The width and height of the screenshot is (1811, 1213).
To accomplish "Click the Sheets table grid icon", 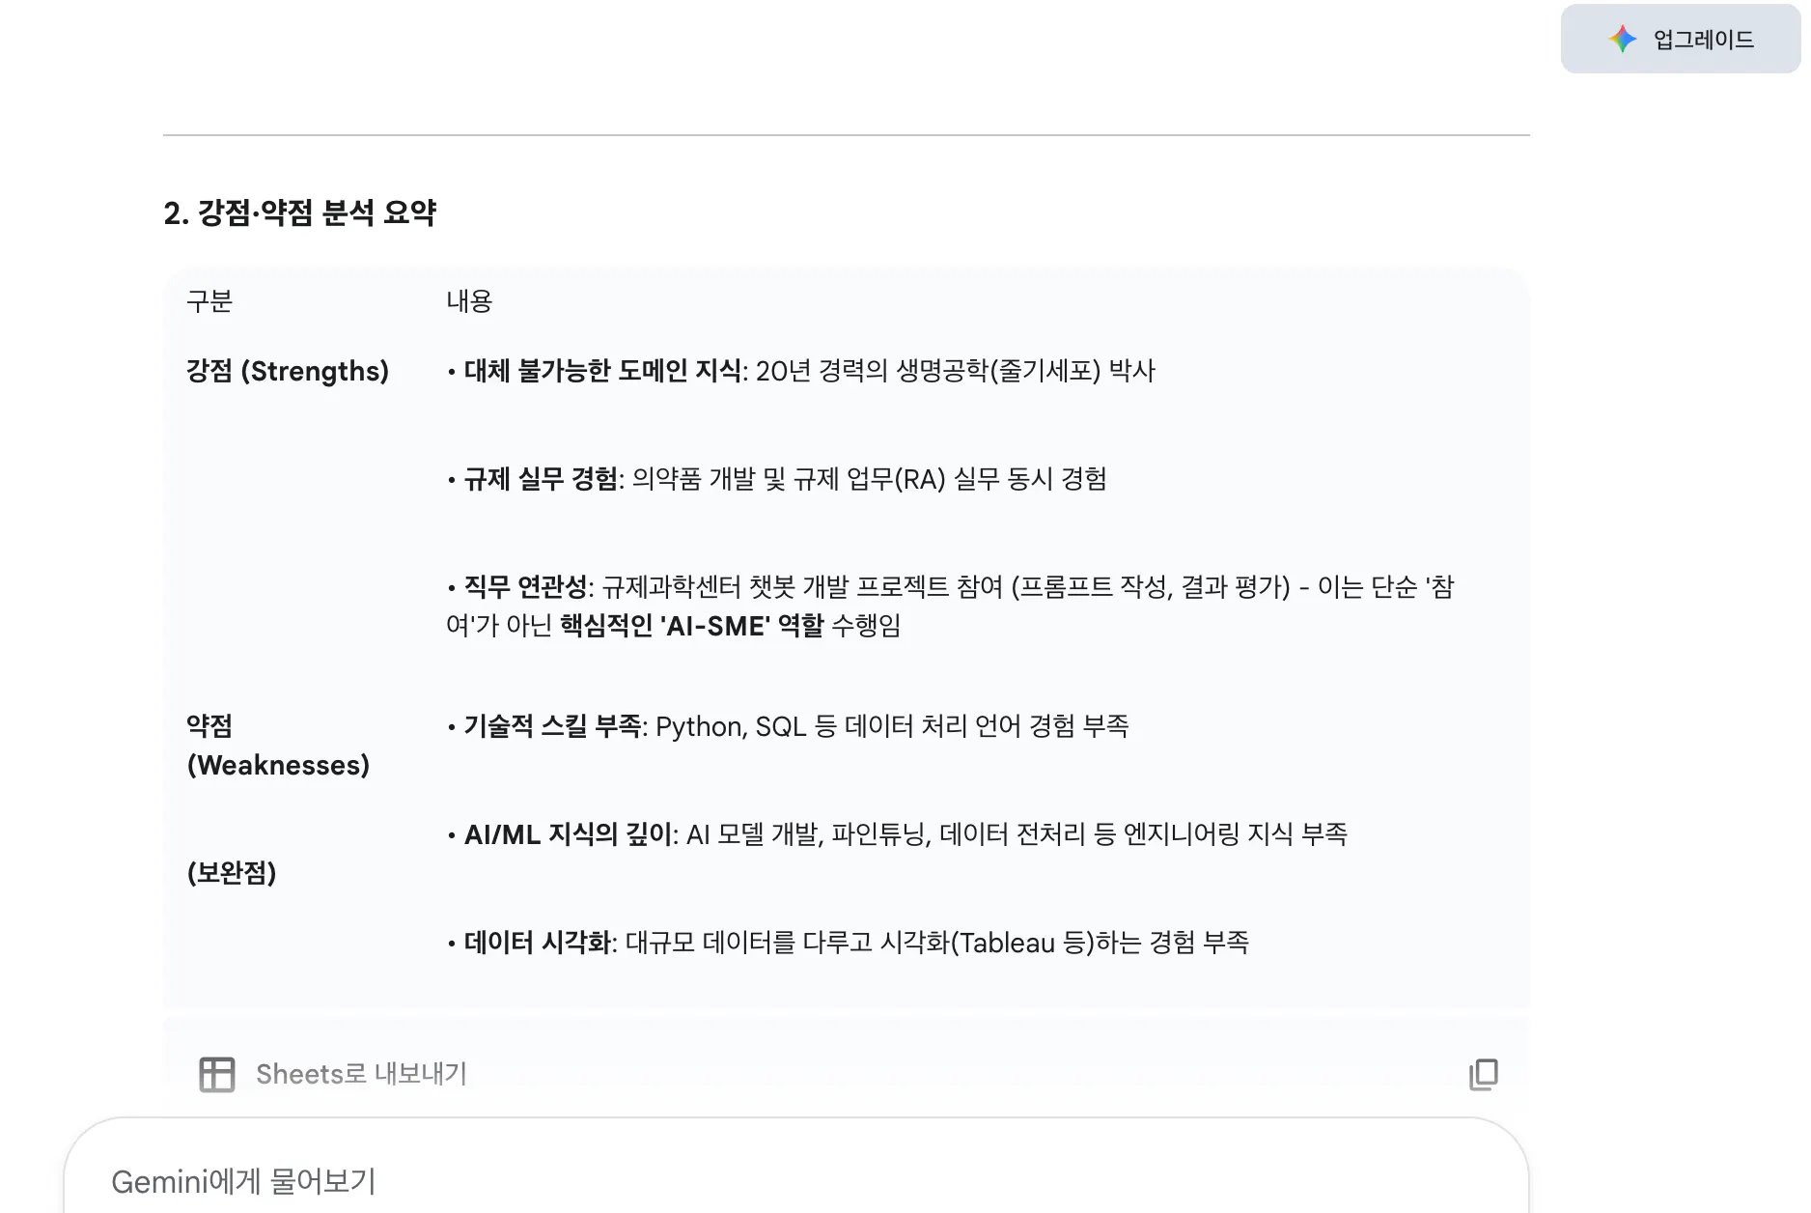I will 217,1074.
